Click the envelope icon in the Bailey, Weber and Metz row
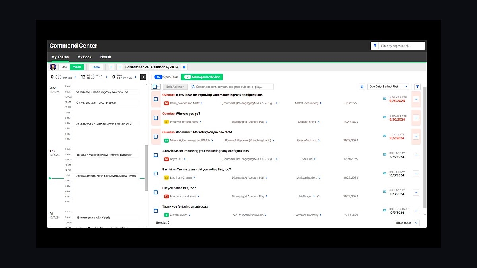 tap(384, 98)
